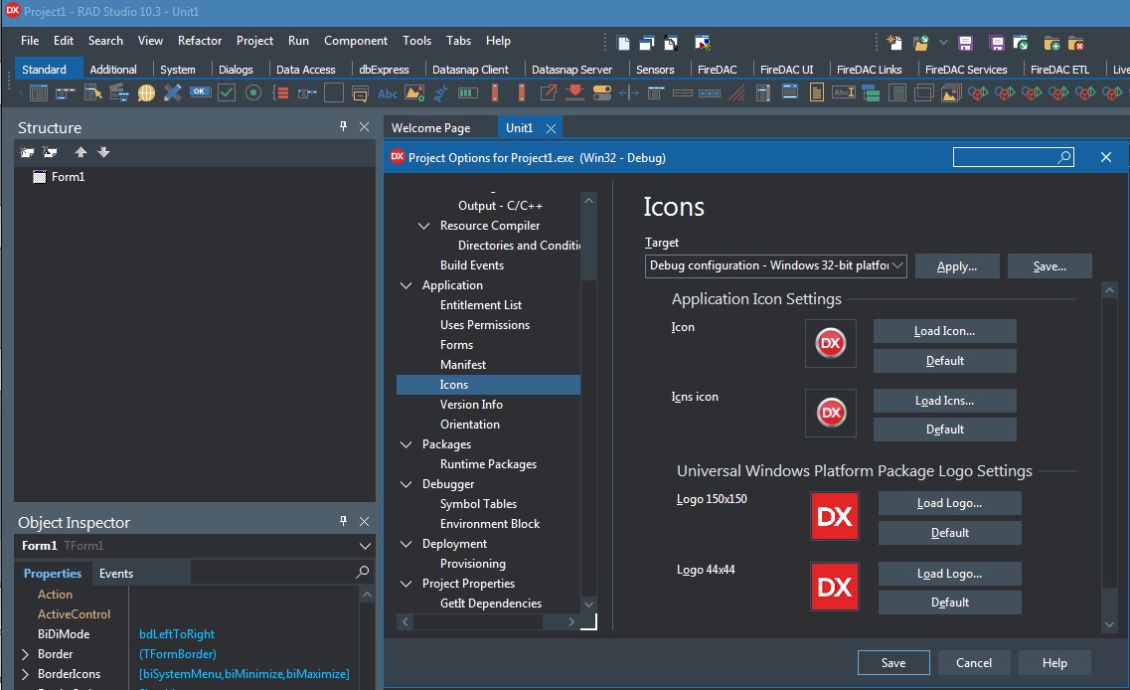Select Version Info in options tree
This screenshot has width=1130, height=690.
point(471,405)
